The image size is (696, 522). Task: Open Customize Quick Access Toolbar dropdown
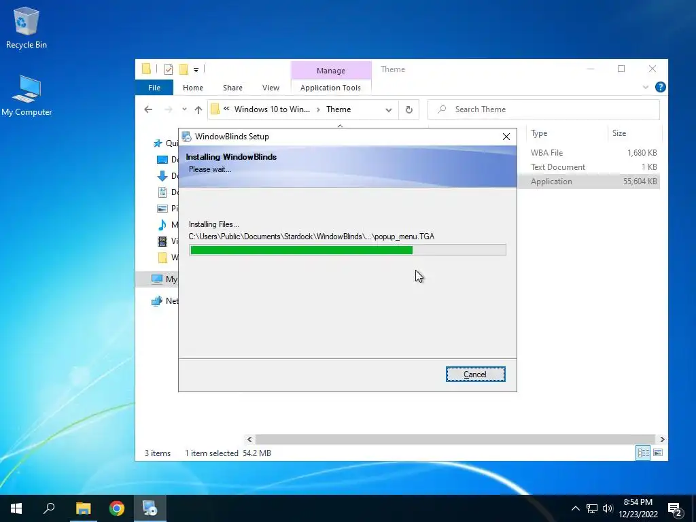196,69
